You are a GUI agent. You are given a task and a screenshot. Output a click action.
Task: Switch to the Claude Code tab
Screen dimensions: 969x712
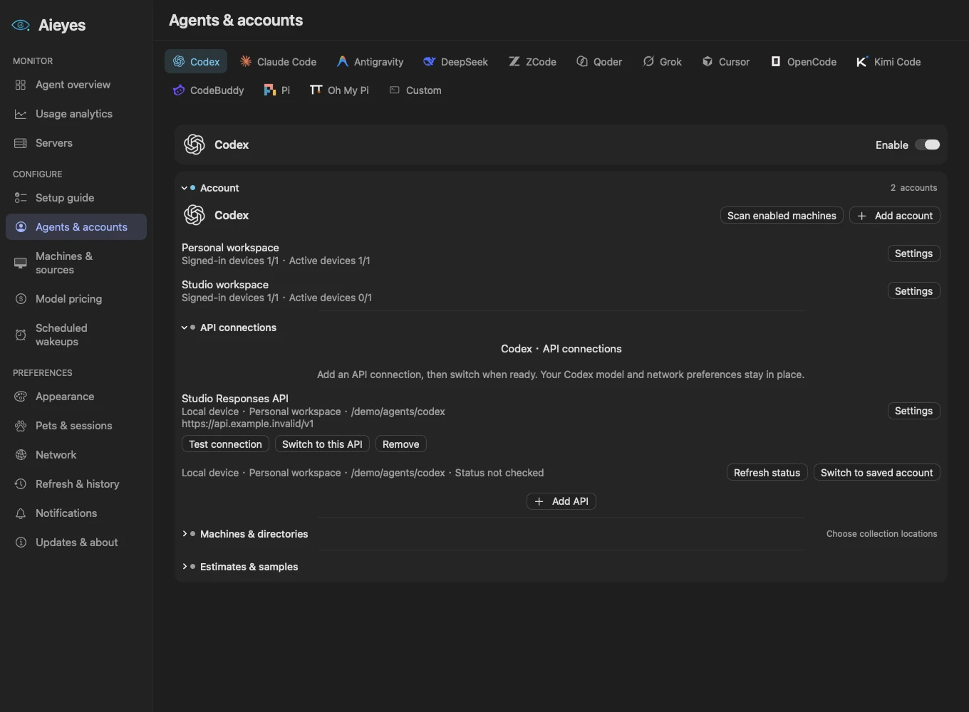(278, 62)
